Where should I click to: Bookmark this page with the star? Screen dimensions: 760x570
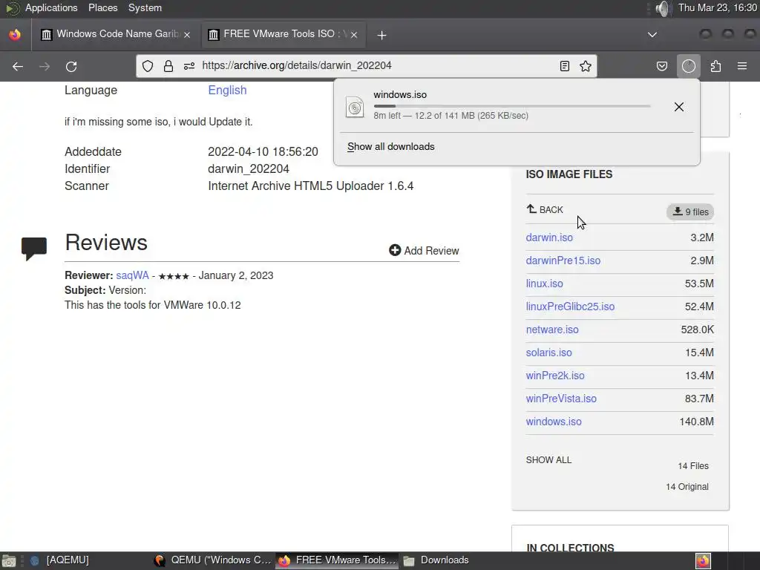pyautogui.click(x=586, y=66)
